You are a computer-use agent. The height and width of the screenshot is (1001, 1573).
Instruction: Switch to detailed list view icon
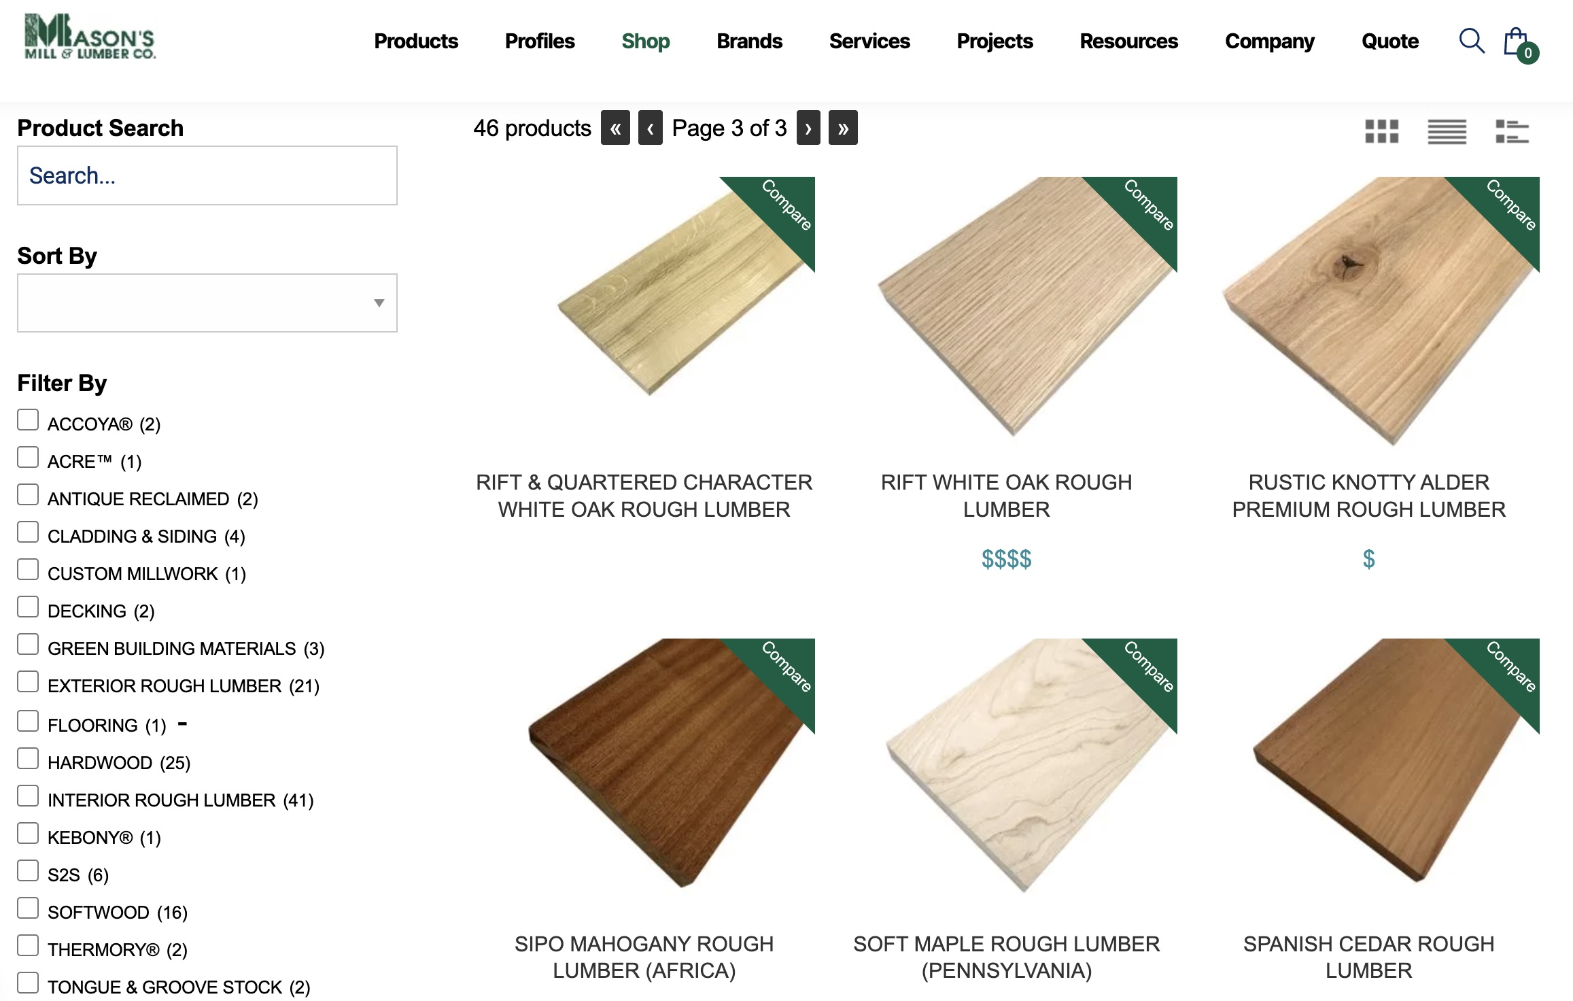1512,131
